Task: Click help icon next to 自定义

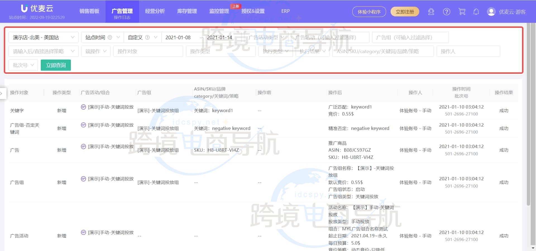Action: point(147,37)
